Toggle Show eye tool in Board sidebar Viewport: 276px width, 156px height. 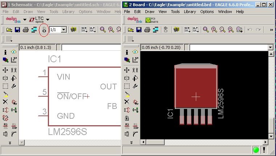click(135, 52)
